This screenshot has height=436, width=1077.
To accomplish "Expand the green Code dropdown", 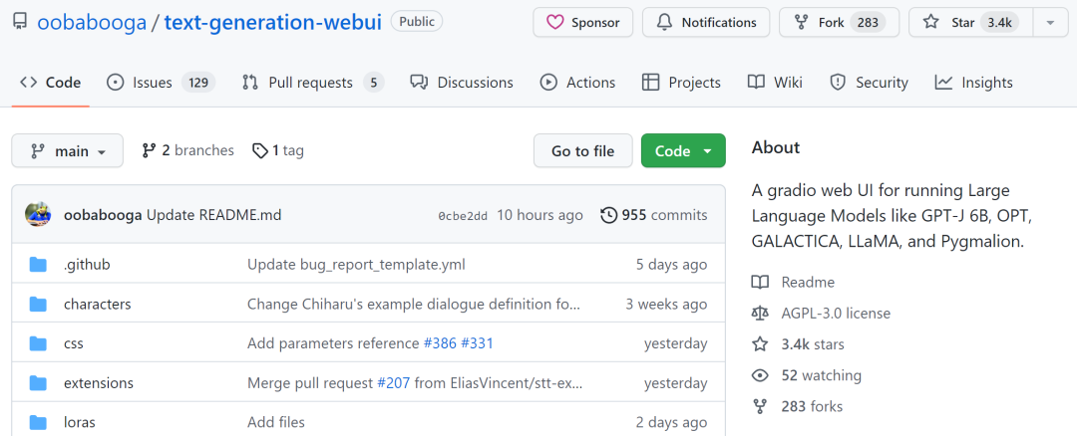I will pyautogui.click(x=683, y=151).
